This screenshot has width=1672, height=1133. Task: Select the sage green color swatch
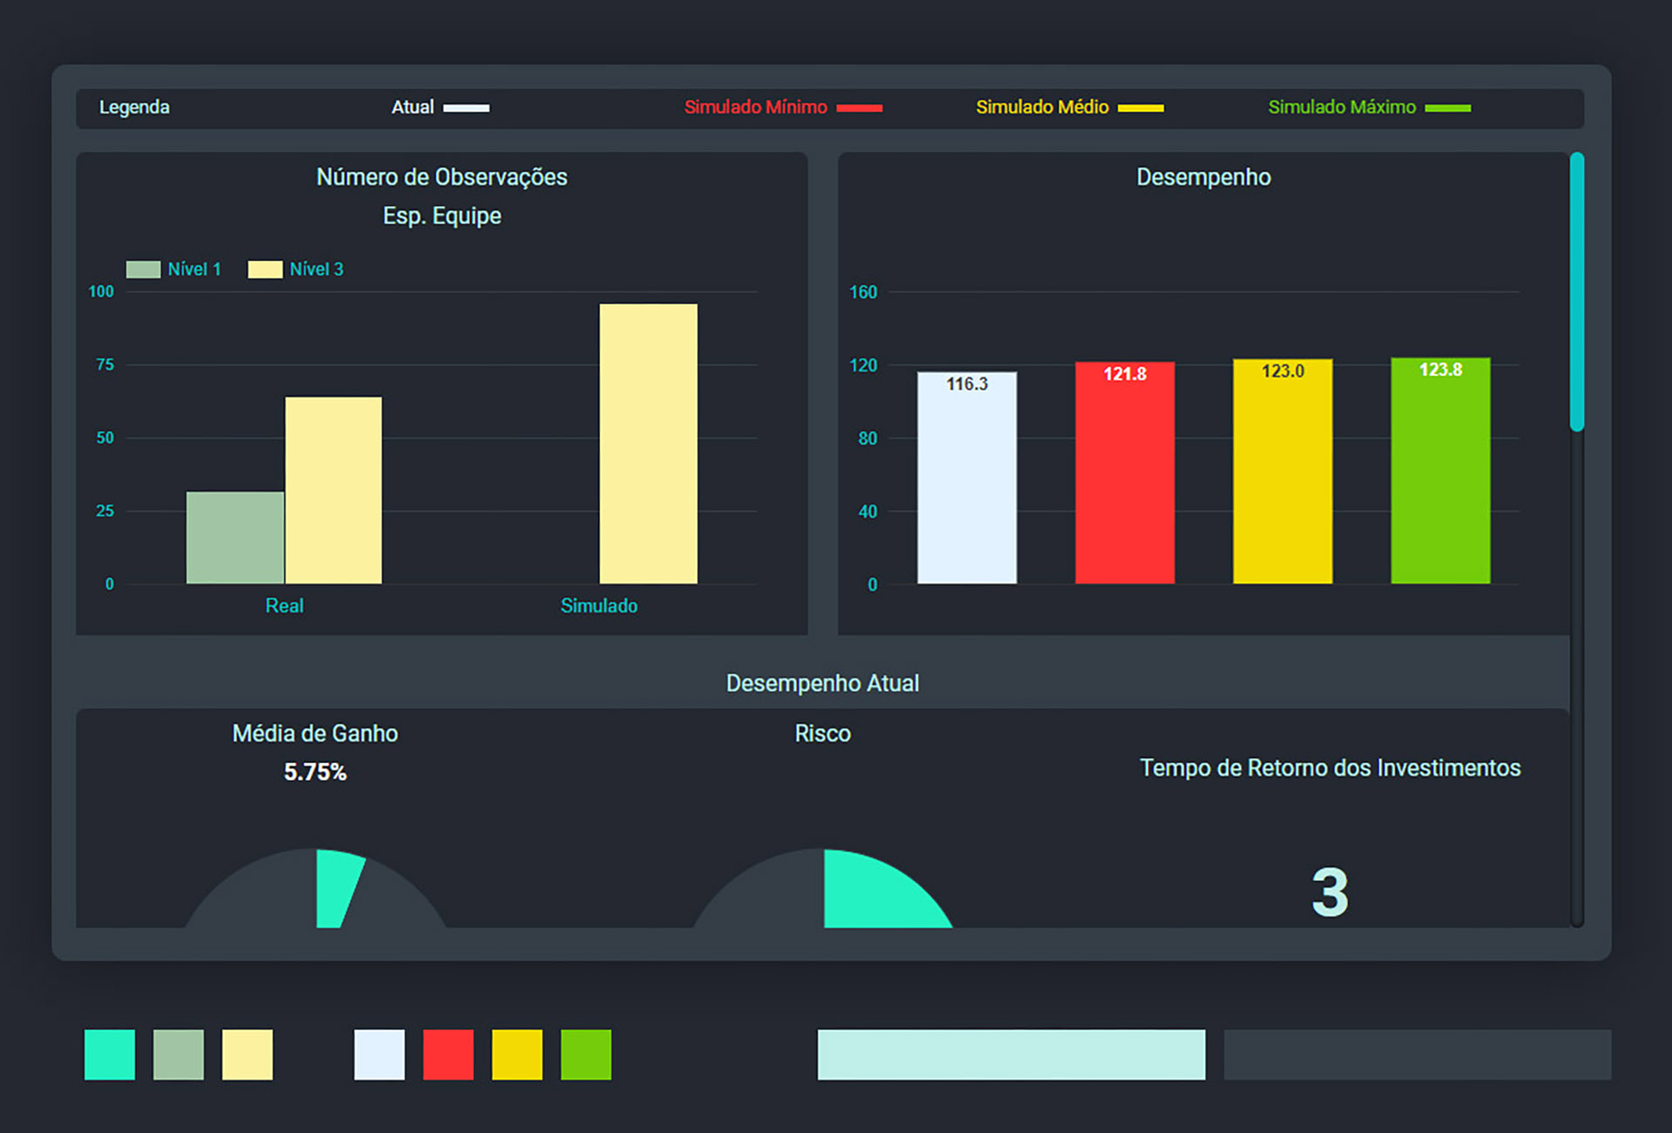[179, 1055]
